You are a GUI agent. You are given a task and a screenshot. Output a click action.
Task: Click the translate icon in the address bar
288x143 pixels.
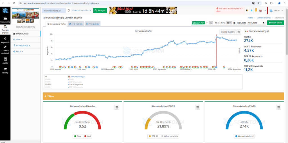tap(253, 3)
